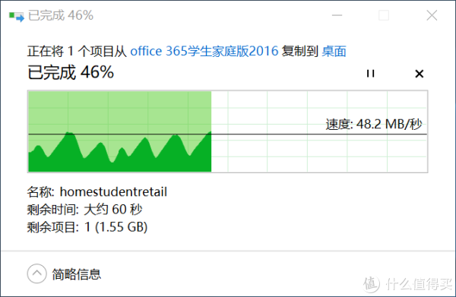Pause the file copy operation

(370, 74)
